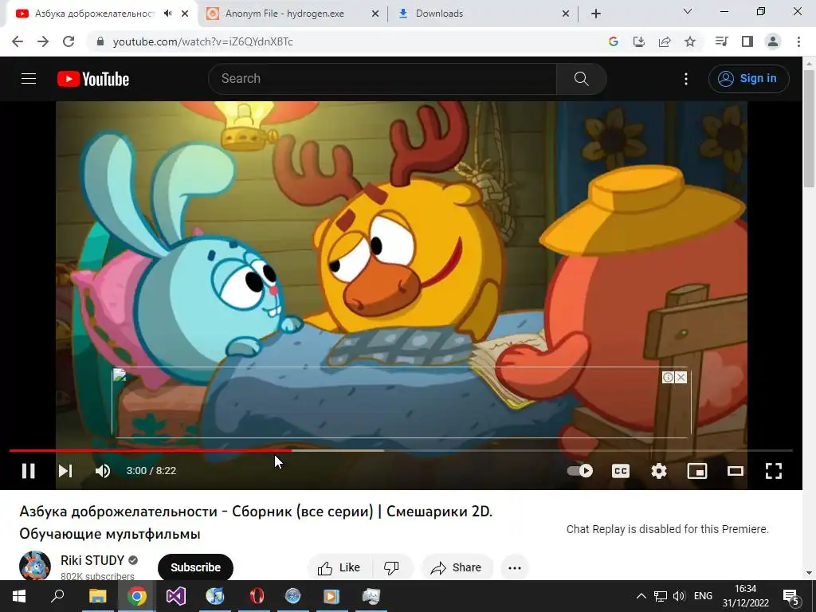
Task: Open Windows taskbar search
Action: coord(57,596)
